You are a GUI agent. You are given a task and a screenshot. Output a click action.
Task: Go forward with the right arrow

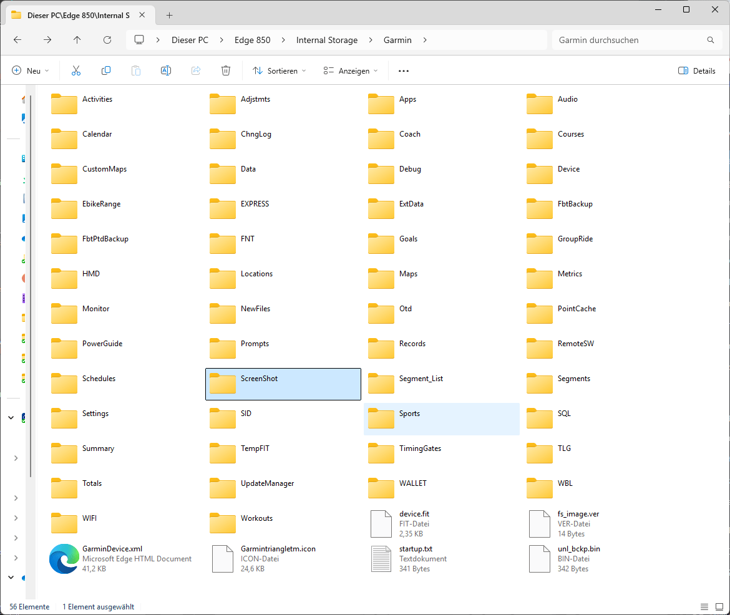click(x=47, y=40)
